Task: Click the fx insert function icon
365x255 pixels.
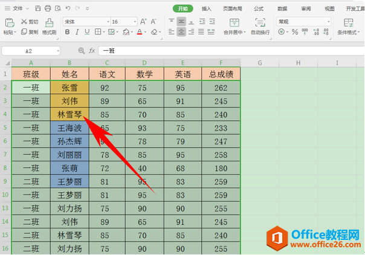Action: click(92, 51)
